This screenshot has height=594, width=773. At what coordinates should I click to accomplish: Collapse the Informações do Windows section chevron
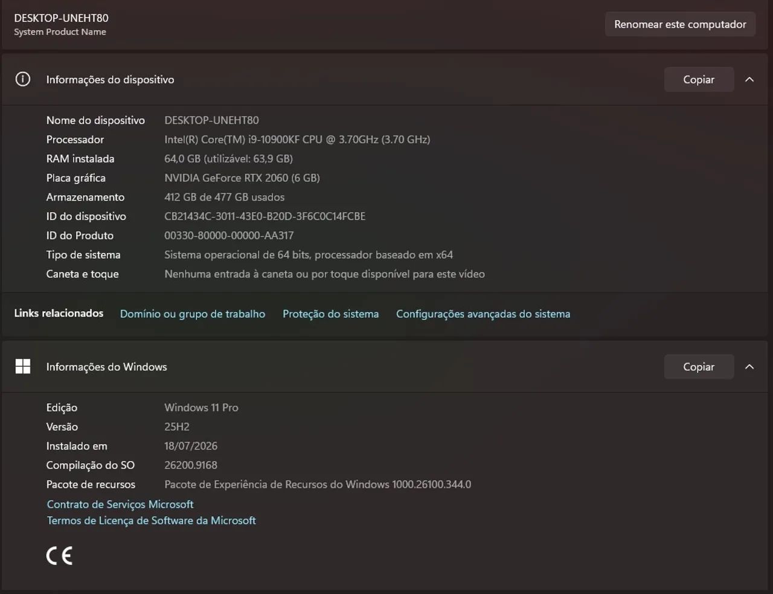(749, 366)
